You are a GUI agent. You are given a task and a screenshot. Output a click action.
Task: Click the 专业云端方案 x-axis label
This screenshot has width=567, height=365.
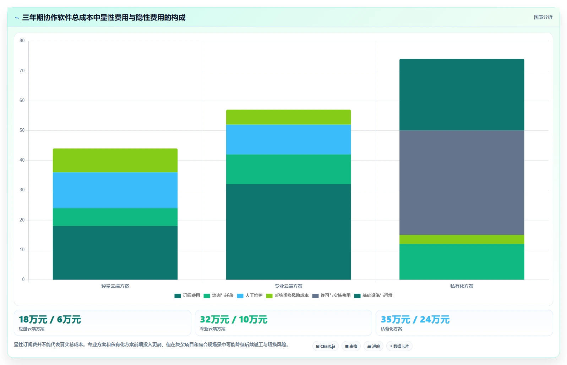tap(288, 286)
